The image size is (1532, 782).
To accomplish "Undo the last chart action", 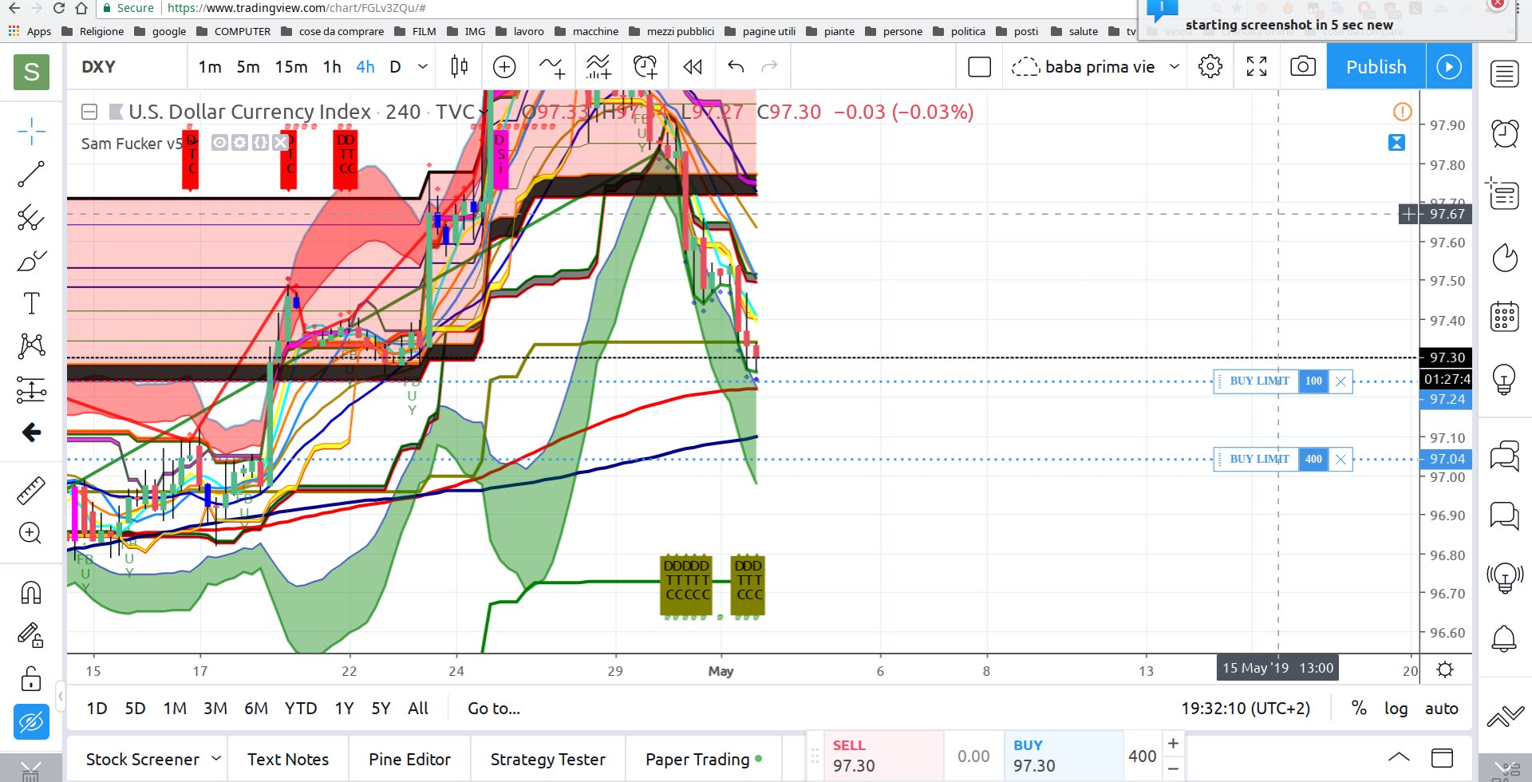I will click(x=736, y=67).
